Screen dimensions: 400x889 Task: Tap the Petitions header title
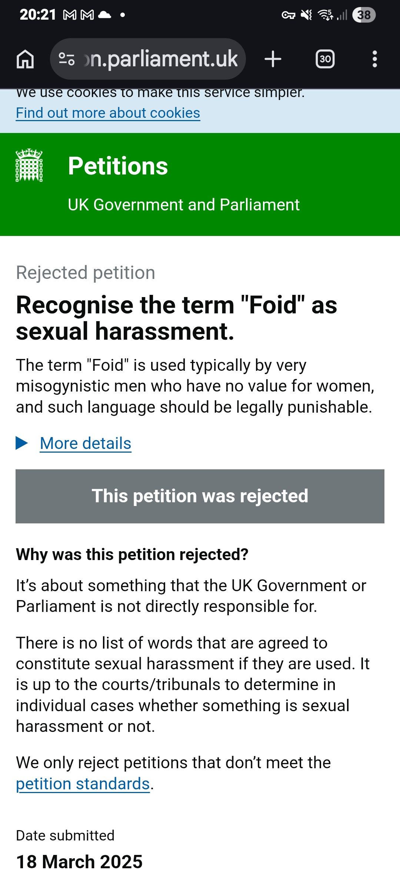pos(118,166)
